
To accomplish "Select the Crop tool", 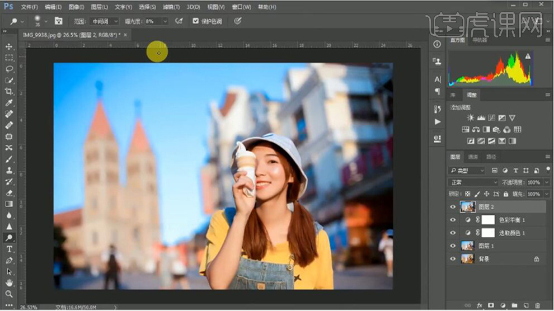I will (x=9, y=91).
